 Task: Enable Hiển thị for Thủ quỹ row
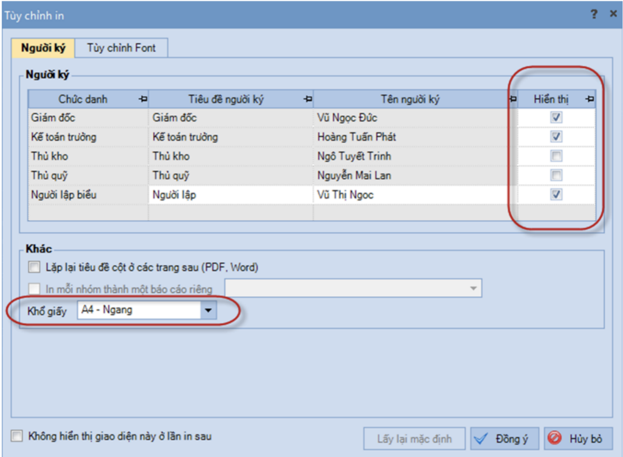click(556, 175)
